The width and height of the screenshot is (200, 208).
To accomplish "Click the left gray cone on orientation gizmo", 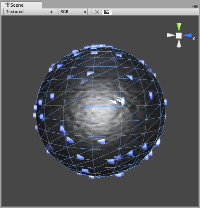I will pyautogui.click(x=171, y=35).
